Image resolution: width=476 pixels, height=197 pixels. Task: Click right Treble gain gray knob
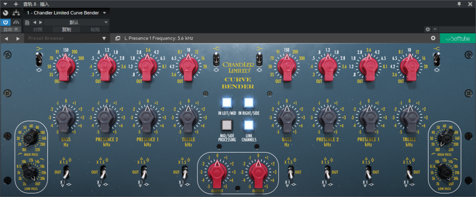pos(410,119)
